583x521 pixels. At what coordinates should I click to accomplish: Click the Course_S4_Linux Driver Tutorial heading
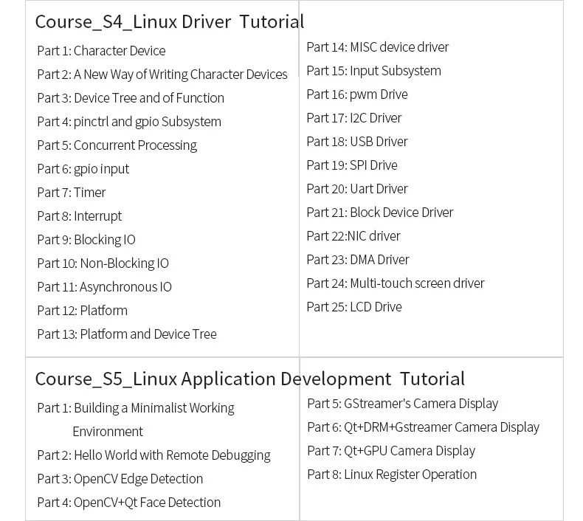click(x=169, y=21)
